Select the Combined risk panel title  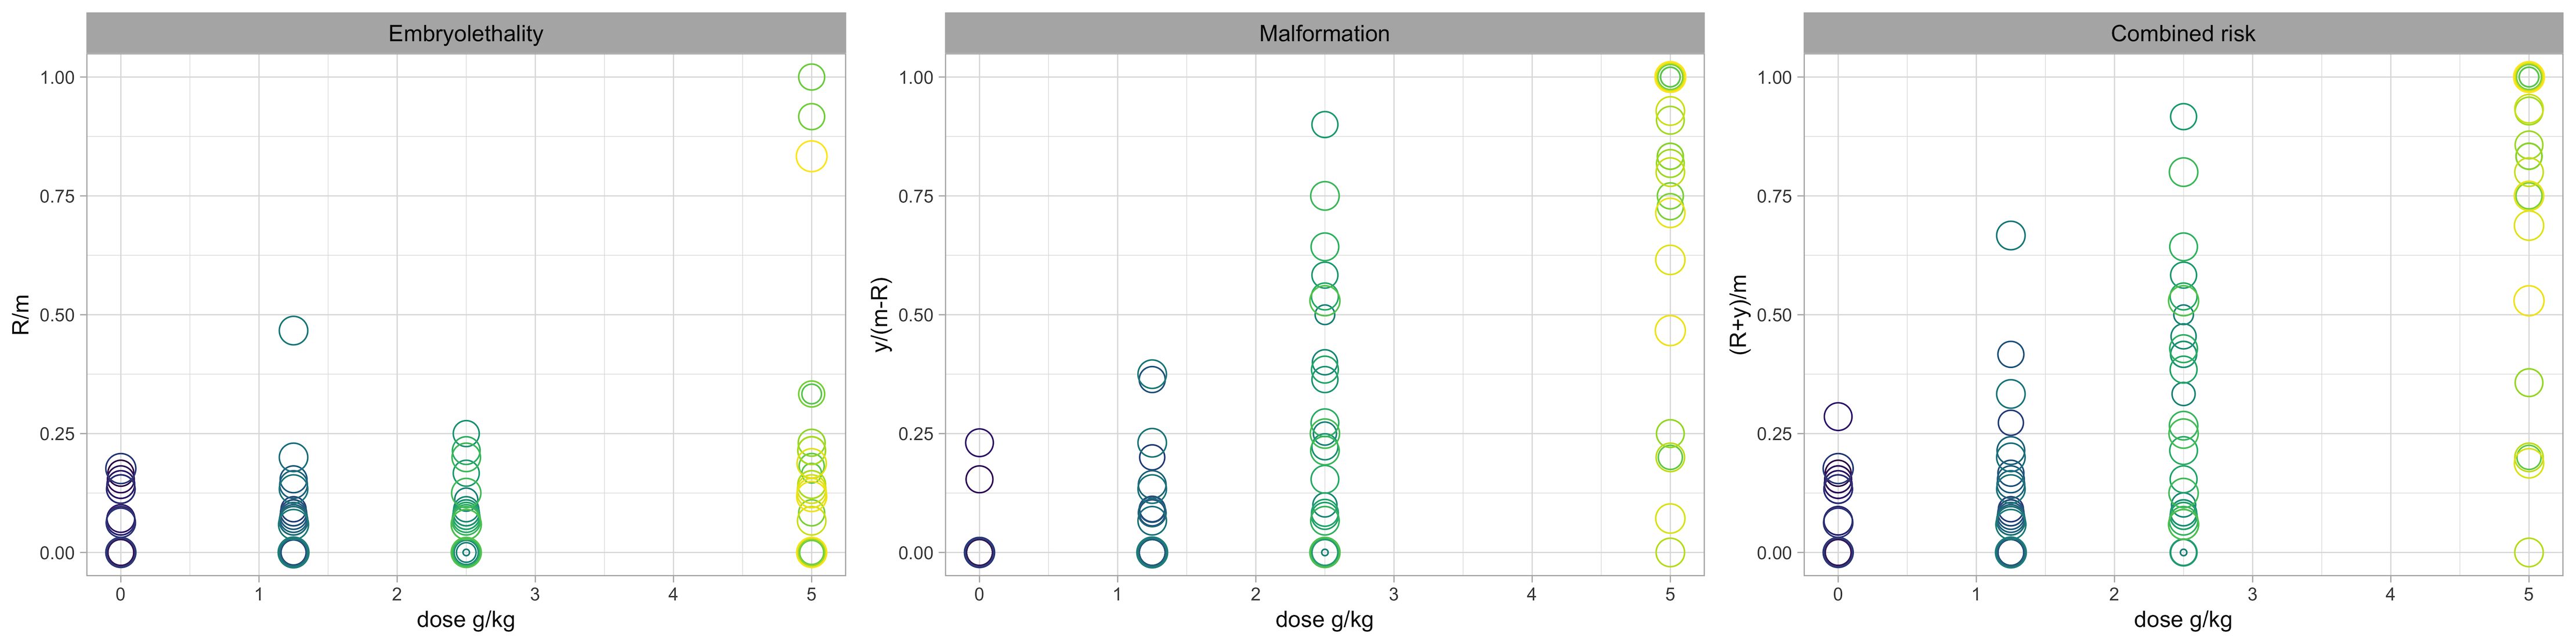pos(2182,34)
